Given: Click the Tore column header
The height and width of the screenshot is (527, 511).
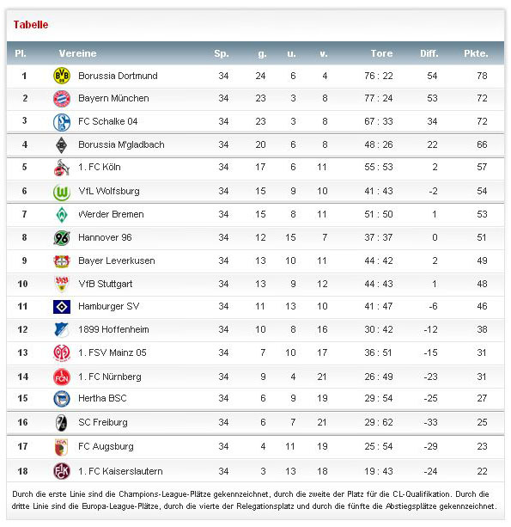Looking at the screenshot, I should tap(381, 53).
